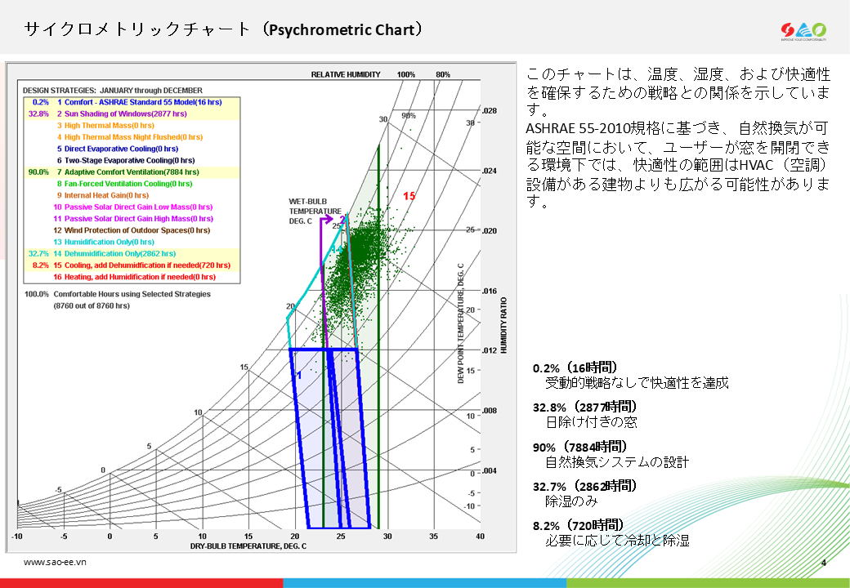Select the 'WET-BULB TEMPERATURE DEG. C' label

(315, 212)
